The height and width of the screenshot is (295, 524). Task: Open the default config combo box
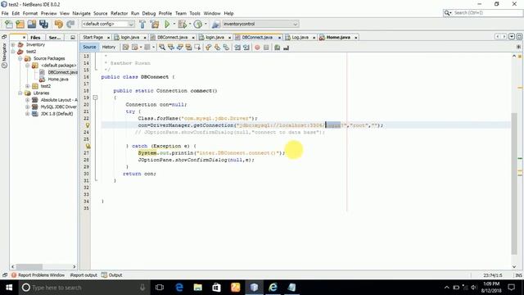[x=108, y=24]
